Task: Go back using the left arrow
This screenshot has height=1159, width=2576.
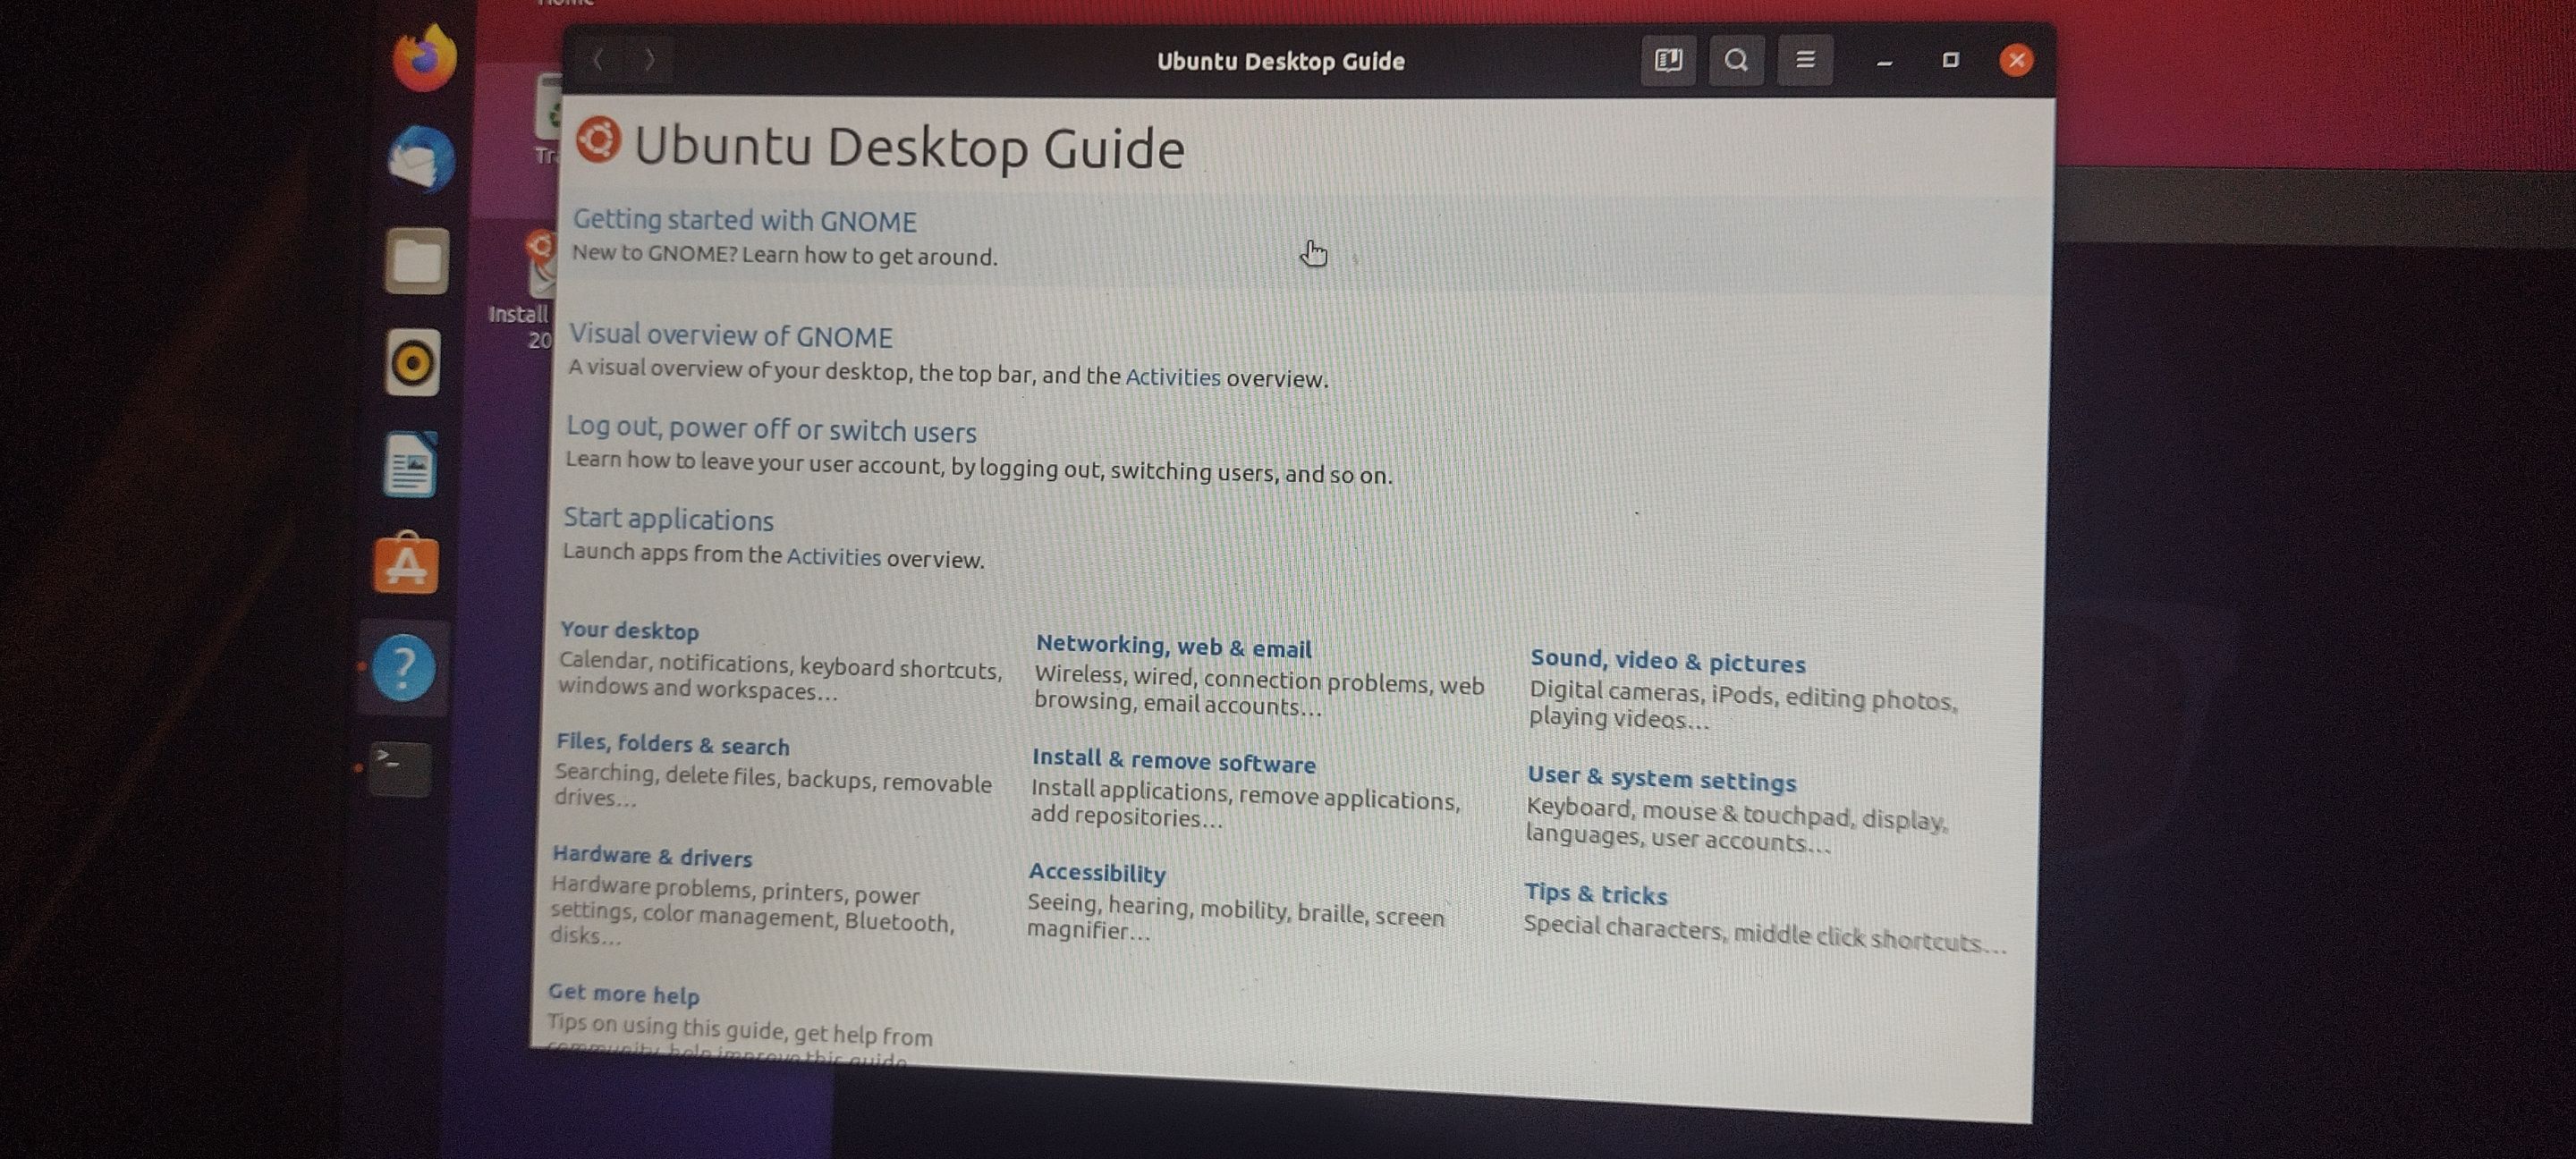Action: click(x=598, y=60)
